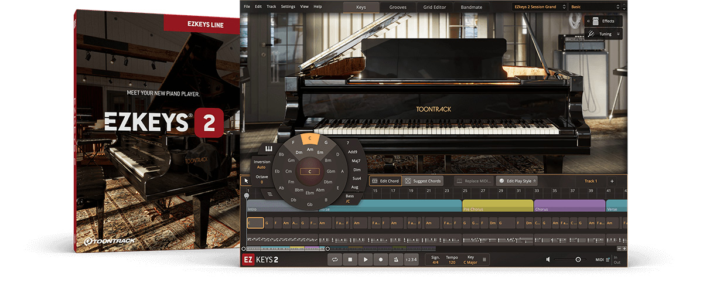Viewport: 703px width, 286px height.
Task: Select the Maj7 chord extension
Action: [355, 160]
